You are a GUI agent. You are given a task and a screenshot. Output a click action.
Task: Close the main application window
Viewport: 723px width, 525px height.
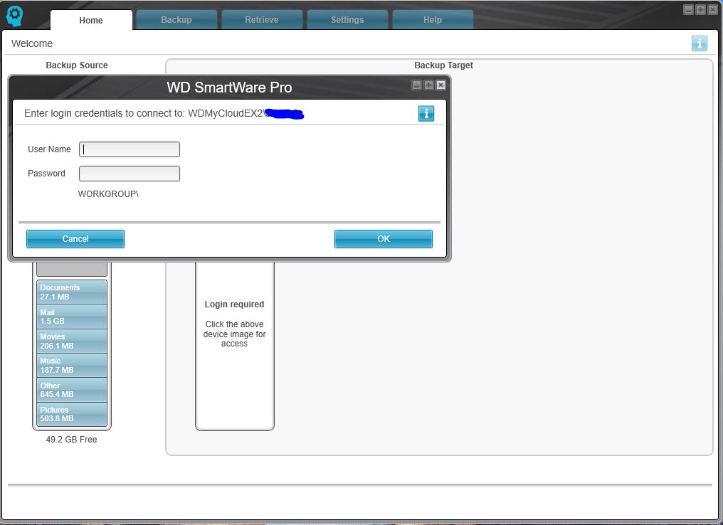point(712,10)
